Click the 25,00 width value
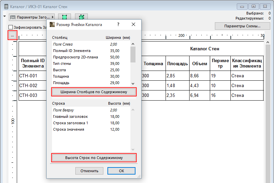Image resolution: width=274 pixels, height=183 pixels. [115, 70]
